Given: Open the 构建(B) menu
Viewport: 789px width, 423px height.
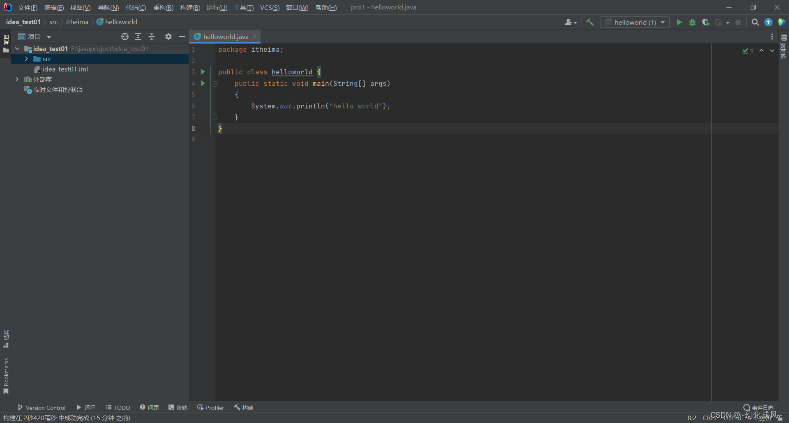Looking at the screenshot, I should click(190, 8).
